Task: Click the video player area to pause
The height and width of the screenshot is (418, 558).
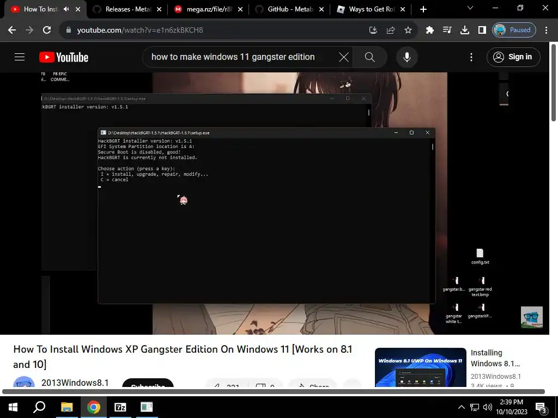Action: click(275, 204)
